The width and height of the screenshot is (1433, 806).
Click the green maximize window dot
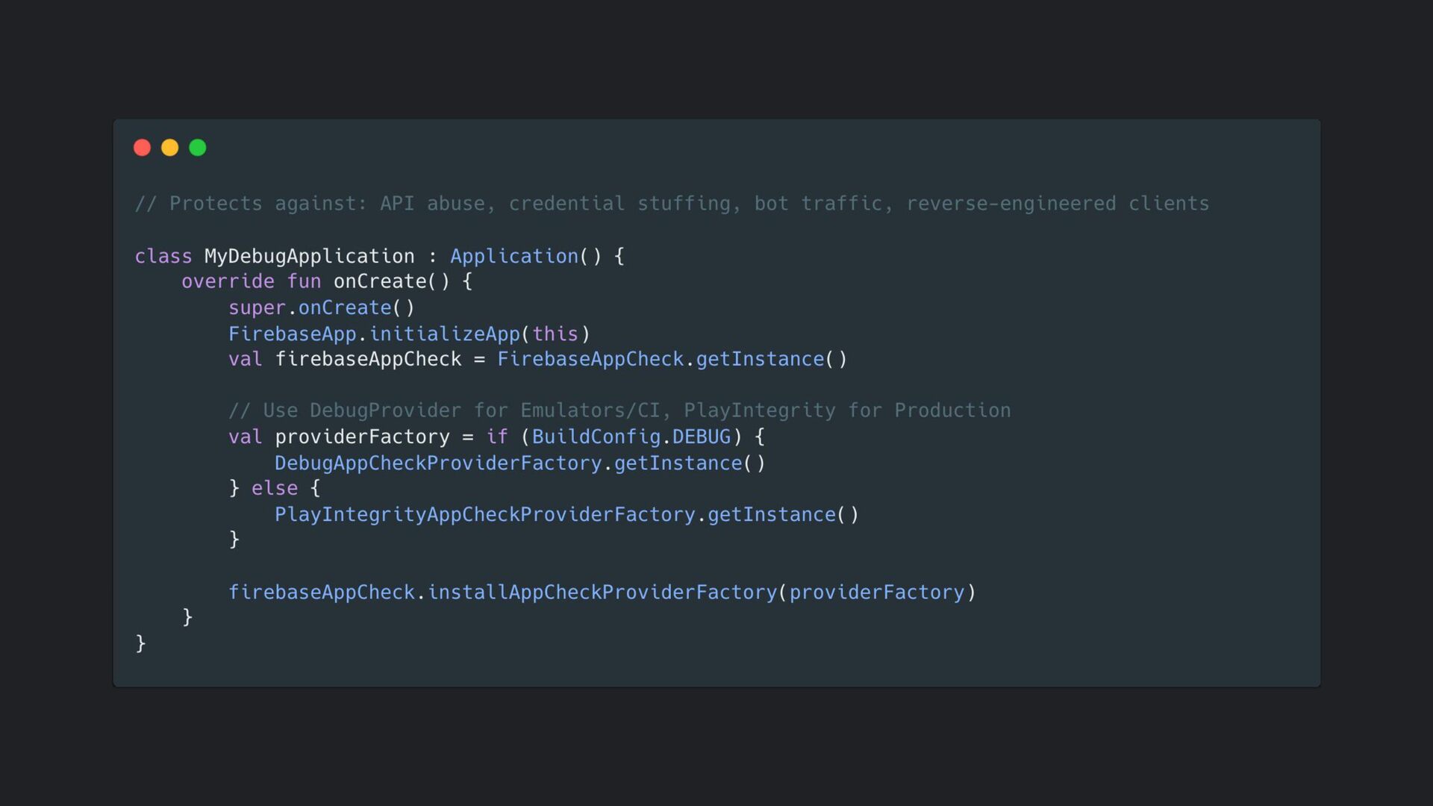(x=198, y=148)
